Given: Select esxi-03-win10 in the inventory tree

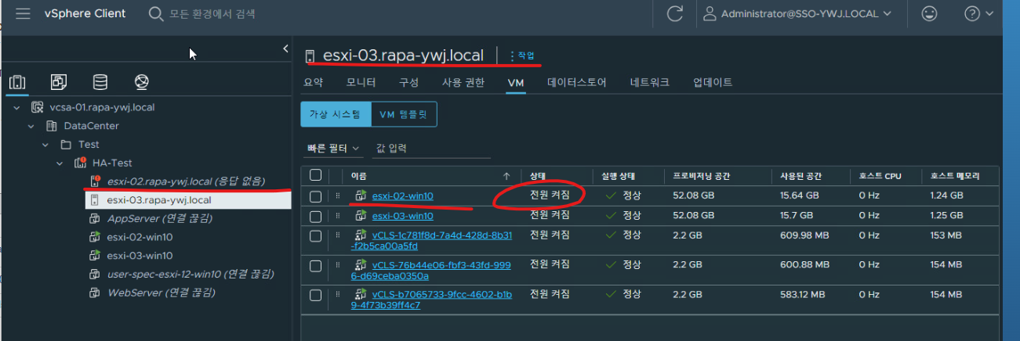Looking at the screenshot, I should [140, 256].
